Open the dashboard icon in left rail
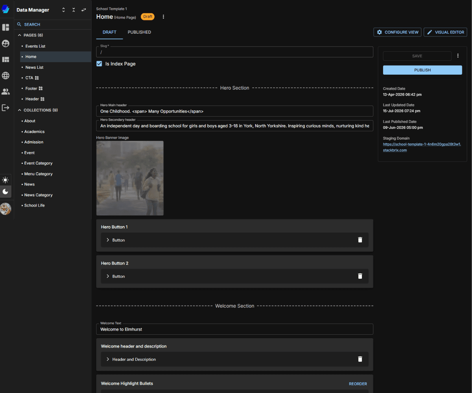 pos(6,28)
